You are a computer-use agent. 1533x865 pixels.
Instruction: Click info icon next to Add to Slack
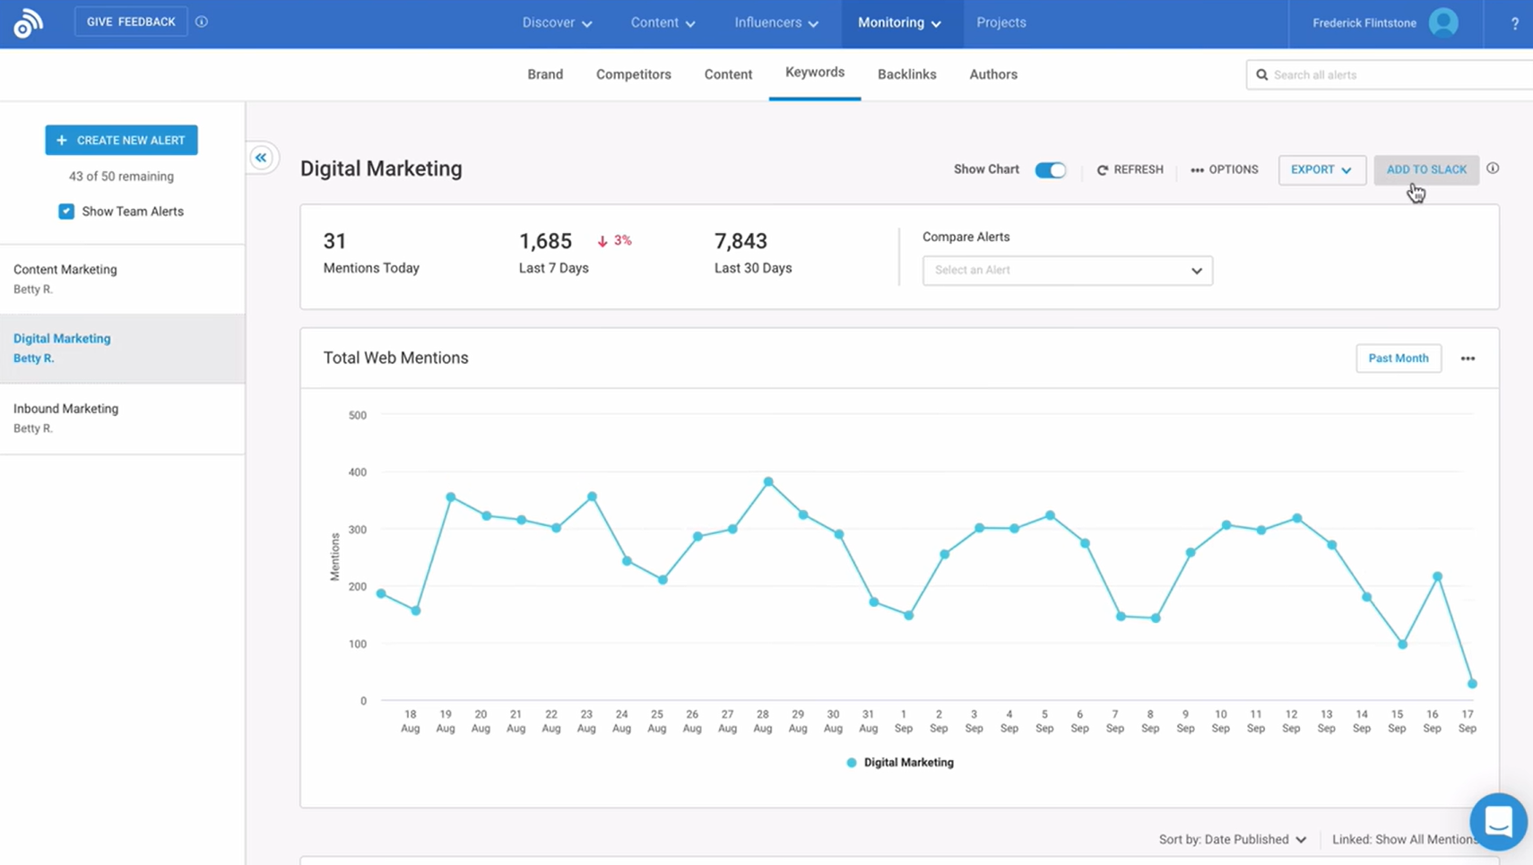coord(1493,169)
